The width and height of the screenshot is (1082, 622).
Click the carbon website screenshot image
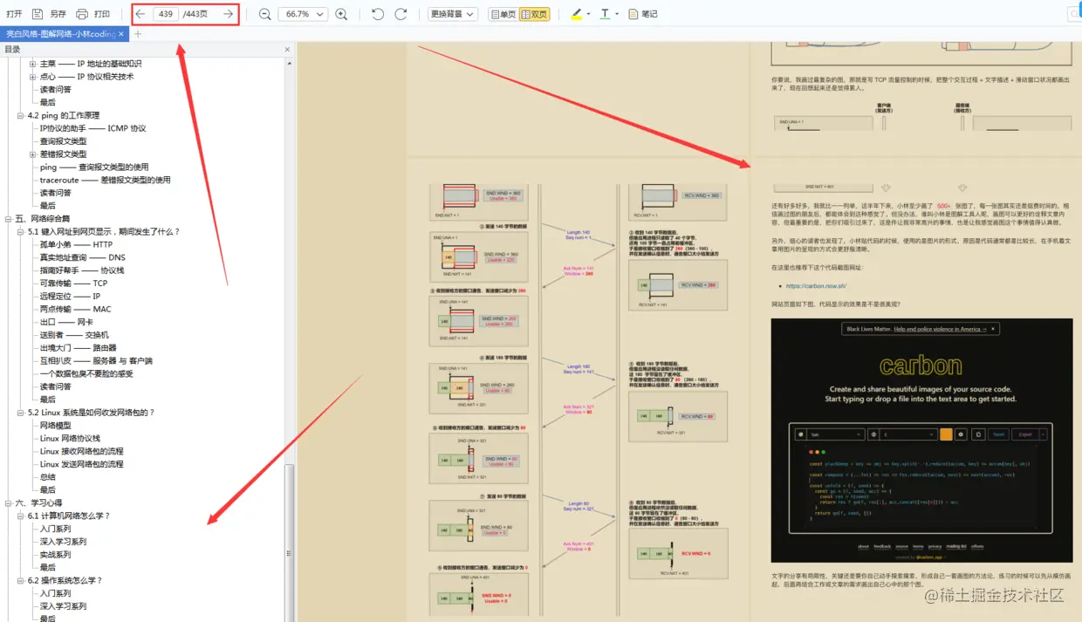point(921,440)
